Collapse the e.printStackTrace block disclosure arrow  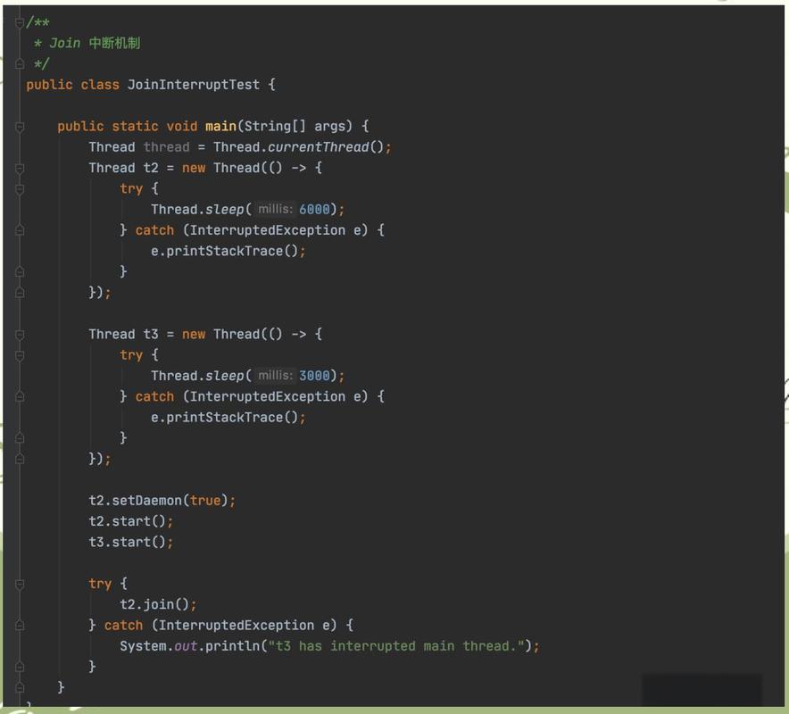tap(20, 229)
